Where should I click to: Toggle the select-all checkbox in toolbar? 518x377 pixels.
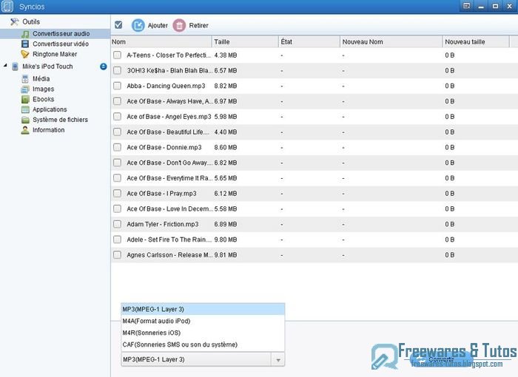point(118,24)
